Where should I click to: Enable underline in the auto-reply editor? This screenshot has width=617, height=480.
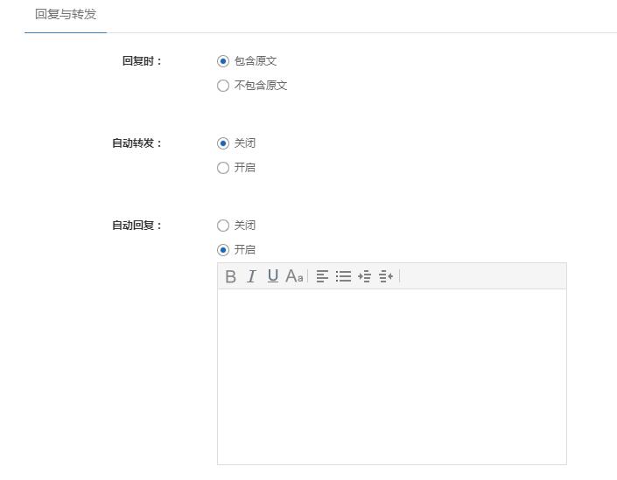coord(273,276)
